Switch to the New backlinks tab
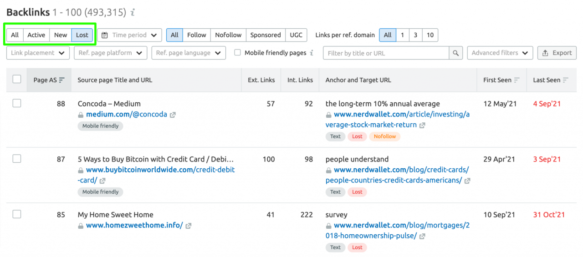This screenshot has height=257, width=583. 61,35
